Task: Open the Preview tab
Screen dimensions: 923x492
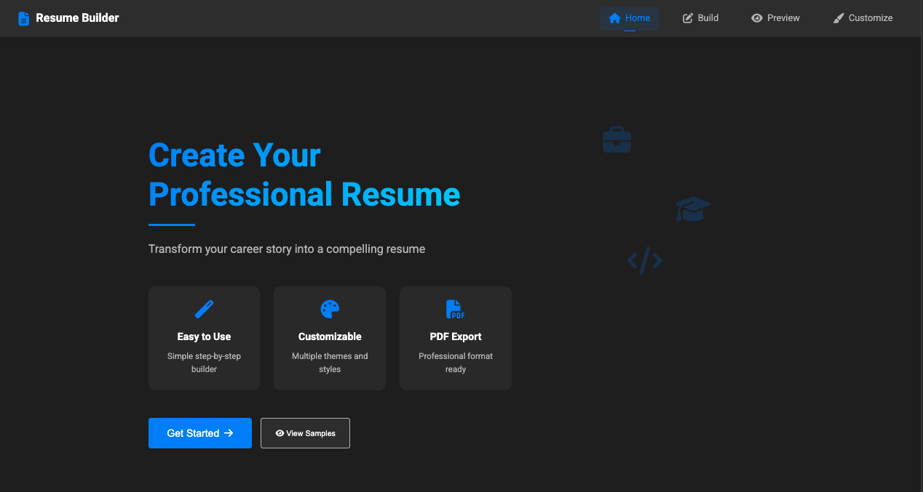Action: pos(775,18)
